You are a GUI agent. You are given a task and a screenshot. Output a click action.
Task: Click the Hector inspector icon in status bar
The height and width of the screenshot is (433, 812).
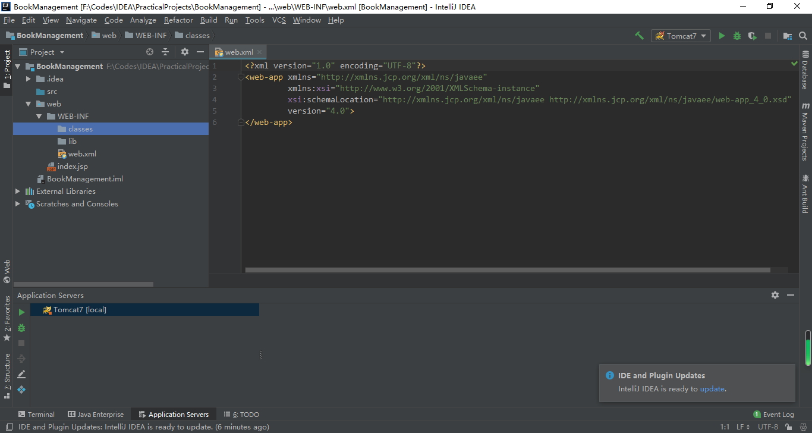[x=802, y=426]
